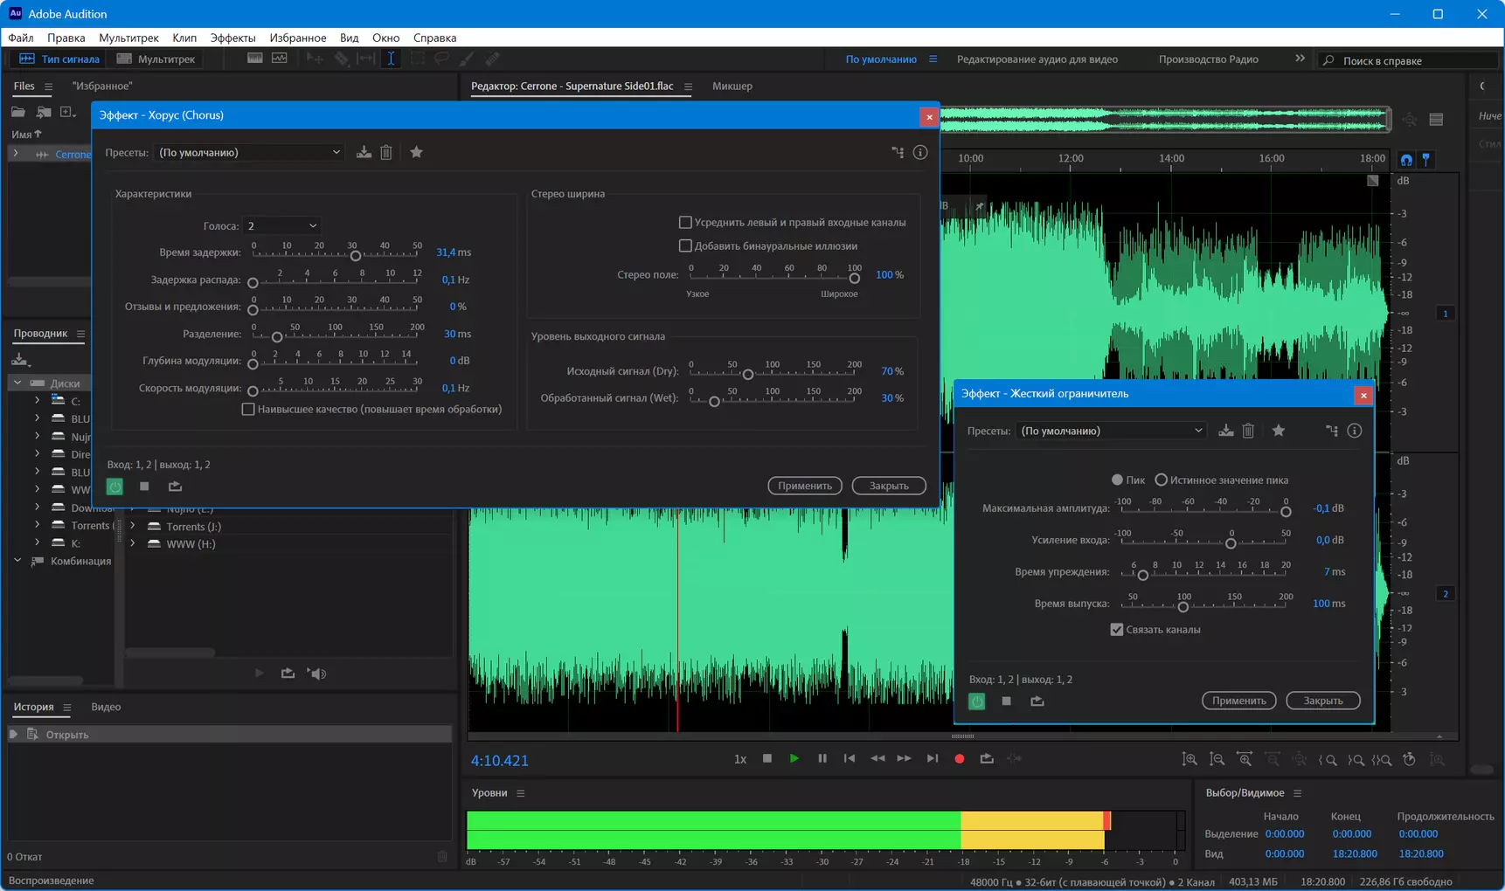Pause playback in the transport bar
1505x891 pixels.
(822, 758)
